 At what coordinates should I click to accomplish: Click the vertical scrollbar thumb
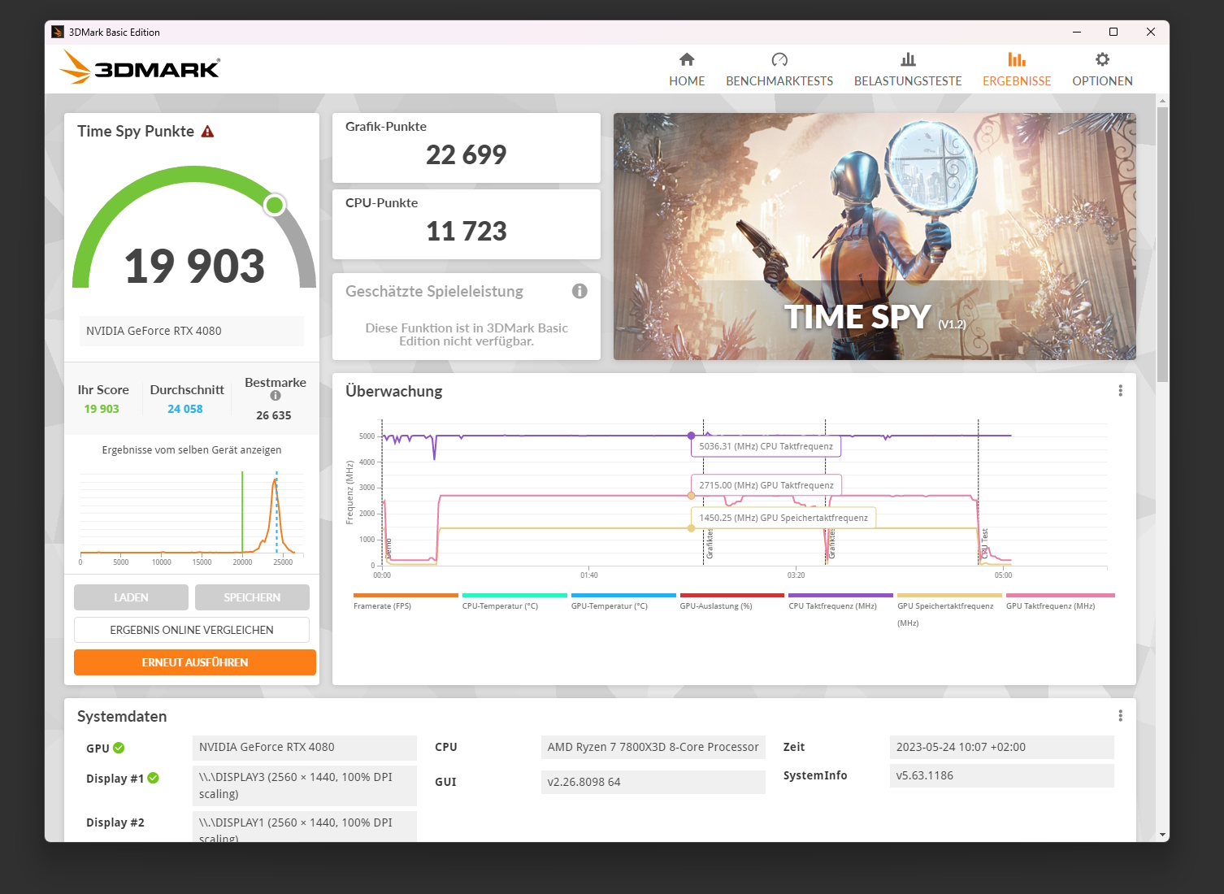(1162, 244)
